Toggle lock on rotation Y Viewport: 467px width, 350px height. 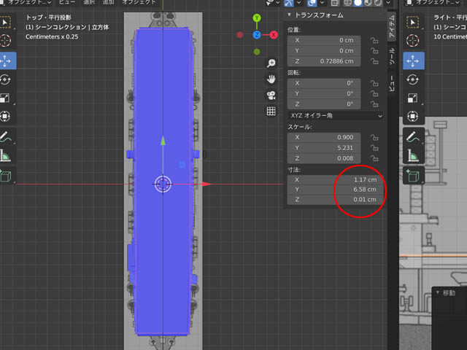click(374, 93)
